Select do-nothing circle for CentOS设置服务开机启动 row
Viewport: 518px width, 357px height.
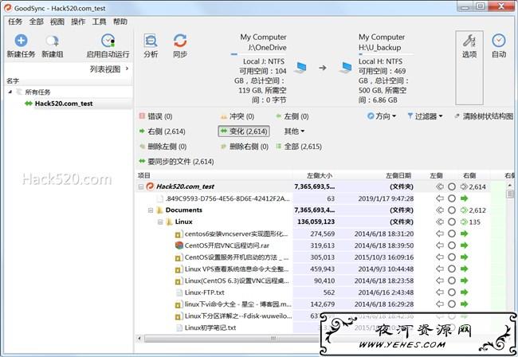452,257
